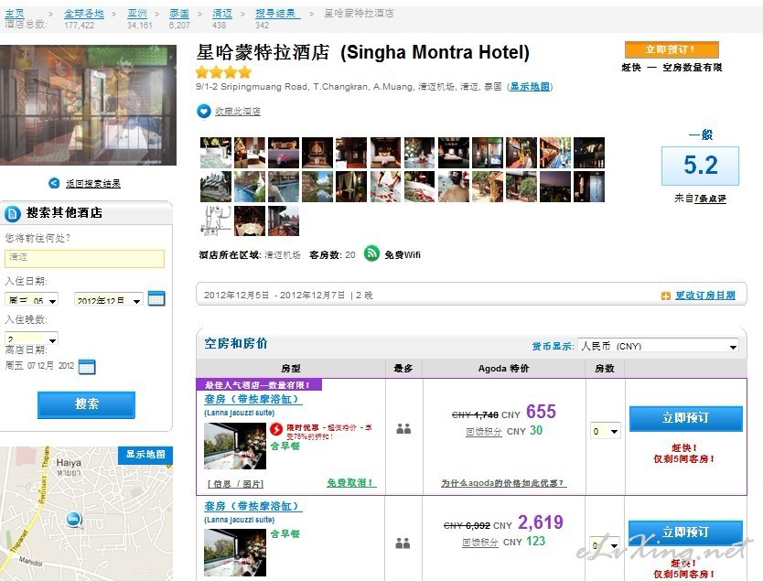
Task: Book the CNY 2,619 room with 立即预订
Action: (685, 532)
